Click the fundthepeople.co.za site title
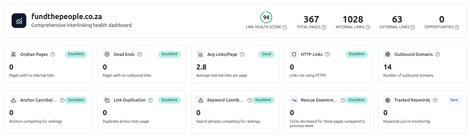Viewport: 470px width, 138px height. tap(67, 16)
